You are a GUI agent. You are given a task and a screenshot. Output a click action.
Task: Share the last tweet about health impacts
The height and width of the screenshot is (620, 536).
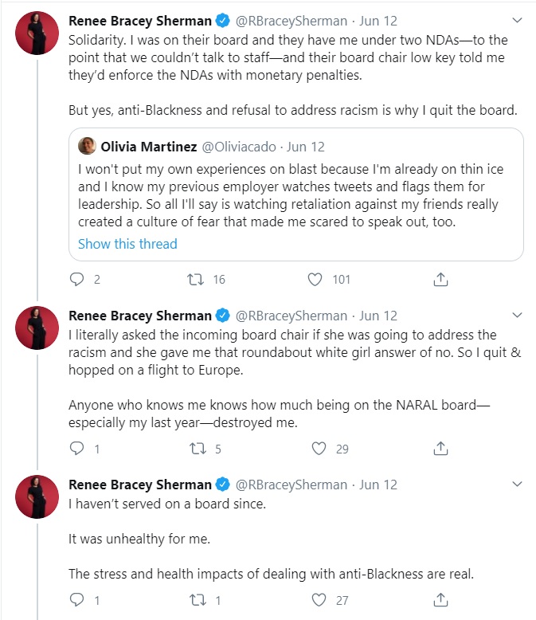(x=440, y=599)
